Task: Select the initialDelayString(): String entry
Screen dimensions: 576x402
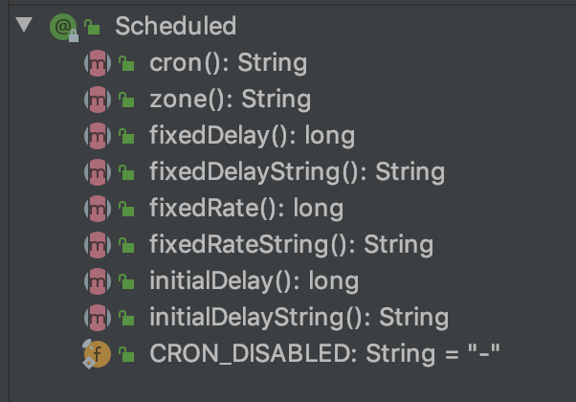Action: pyautogui.click(x=299, y=318)
